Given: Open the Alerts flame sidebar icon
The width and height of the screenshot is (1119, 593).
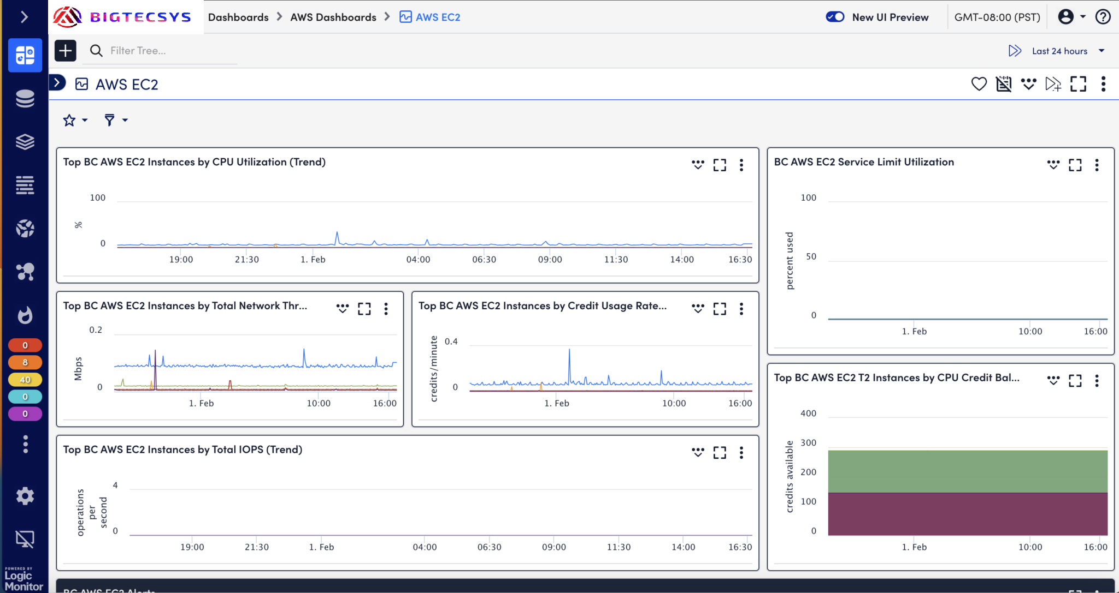Looking at the screenshot, I should [x=25, y=315].
